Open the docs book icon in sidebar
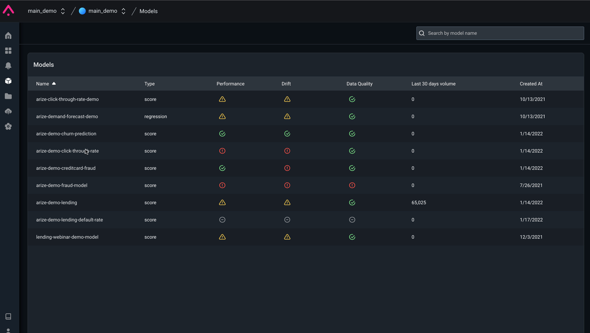The height and width of the screenshot is (333, 590). (x=8, y=316)
